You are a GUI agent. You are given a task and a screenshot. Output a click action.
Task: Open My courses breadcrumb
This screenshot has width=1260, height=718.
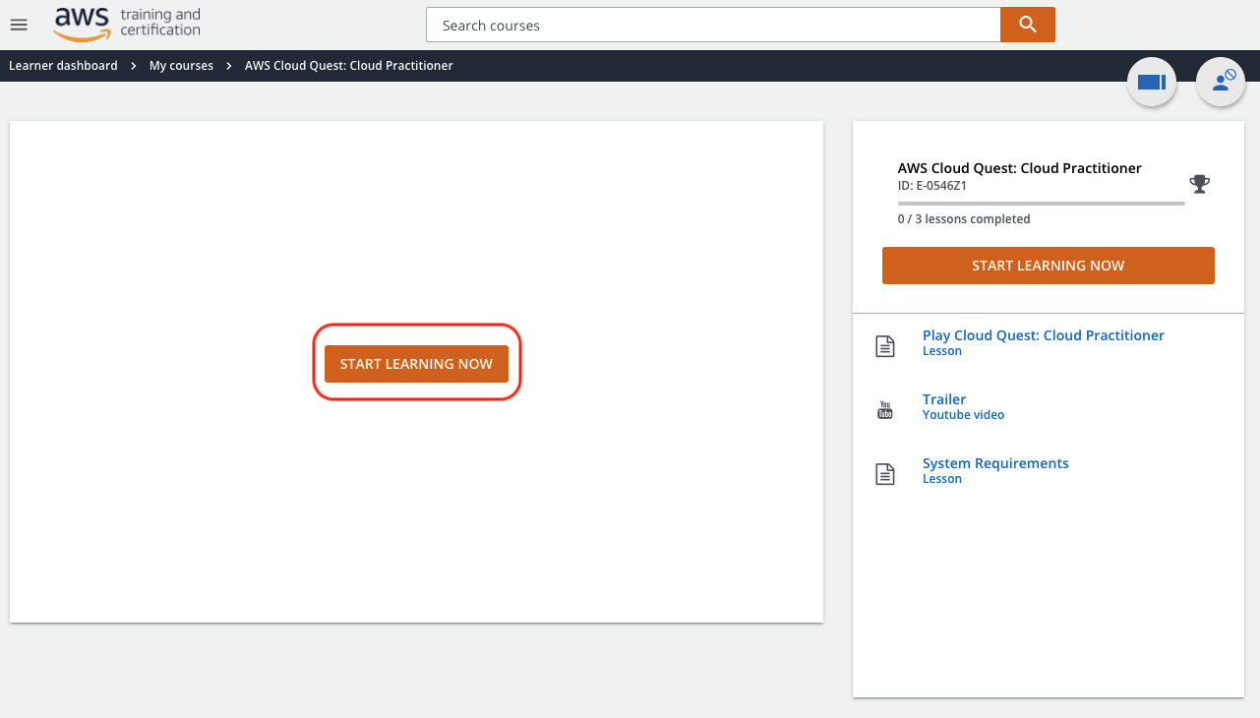point(181,66)
